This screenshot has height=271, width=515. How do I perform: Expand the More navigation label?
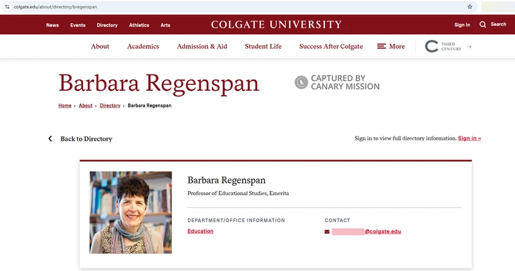pos(397,46)
